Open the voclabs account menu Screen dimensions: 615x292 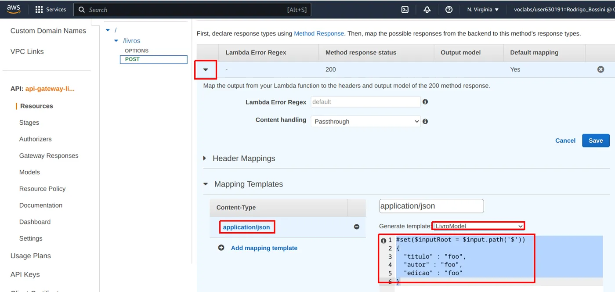(x=564, y=10)
